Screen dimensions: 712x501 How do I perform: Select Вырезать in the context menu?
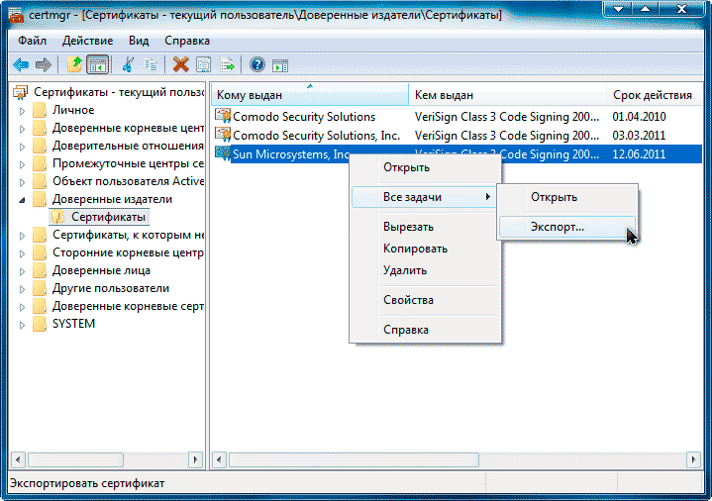(x=426, y=227)
